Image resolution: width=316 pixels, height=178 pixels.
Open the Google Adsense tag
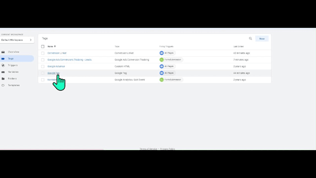point(56,66)
